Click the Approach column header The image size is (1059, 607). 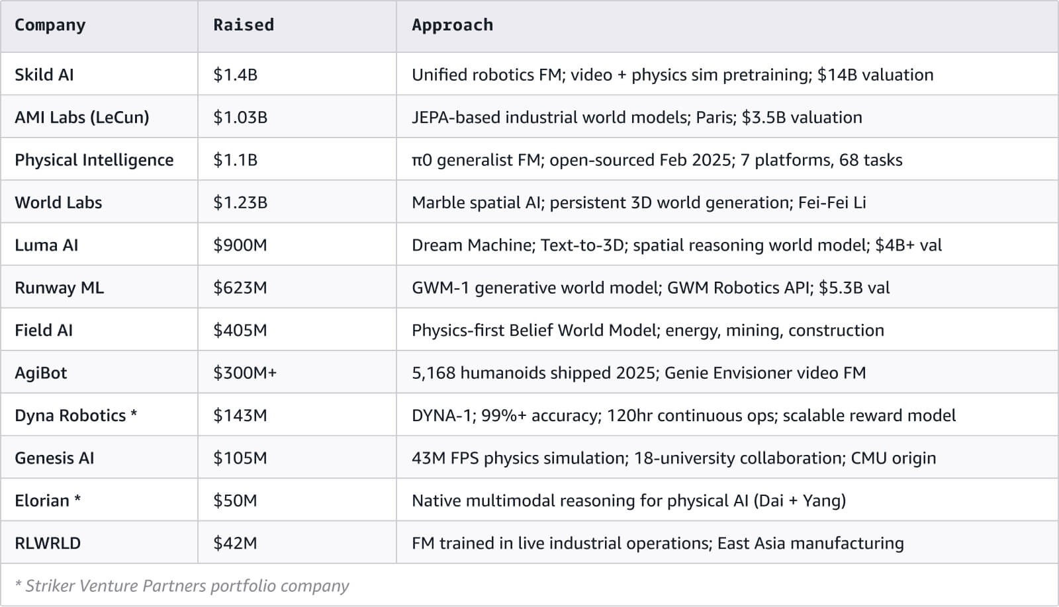pyautogui.click(x=452, y=25)
